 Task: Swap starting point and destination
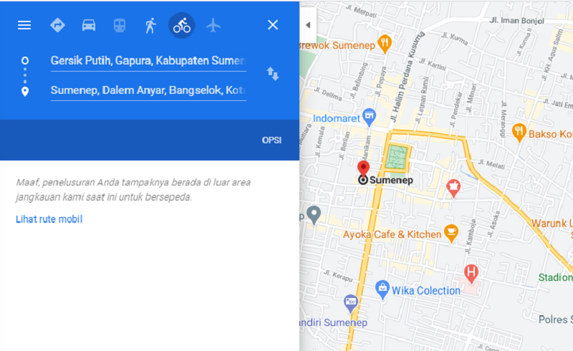point(273,74)
